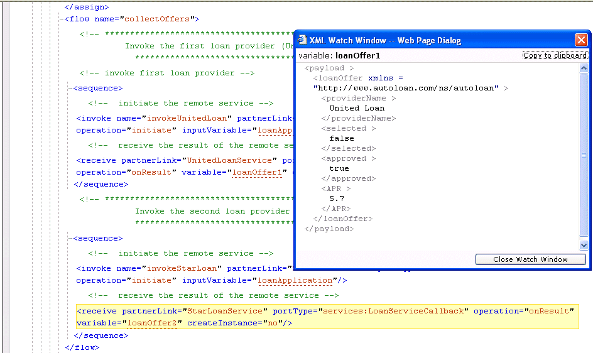Click the invokeUnitedLoan name value
Image resolution: width=593 pixels, height=353 pixels.
pyautogui.click(x=187, y=119)
